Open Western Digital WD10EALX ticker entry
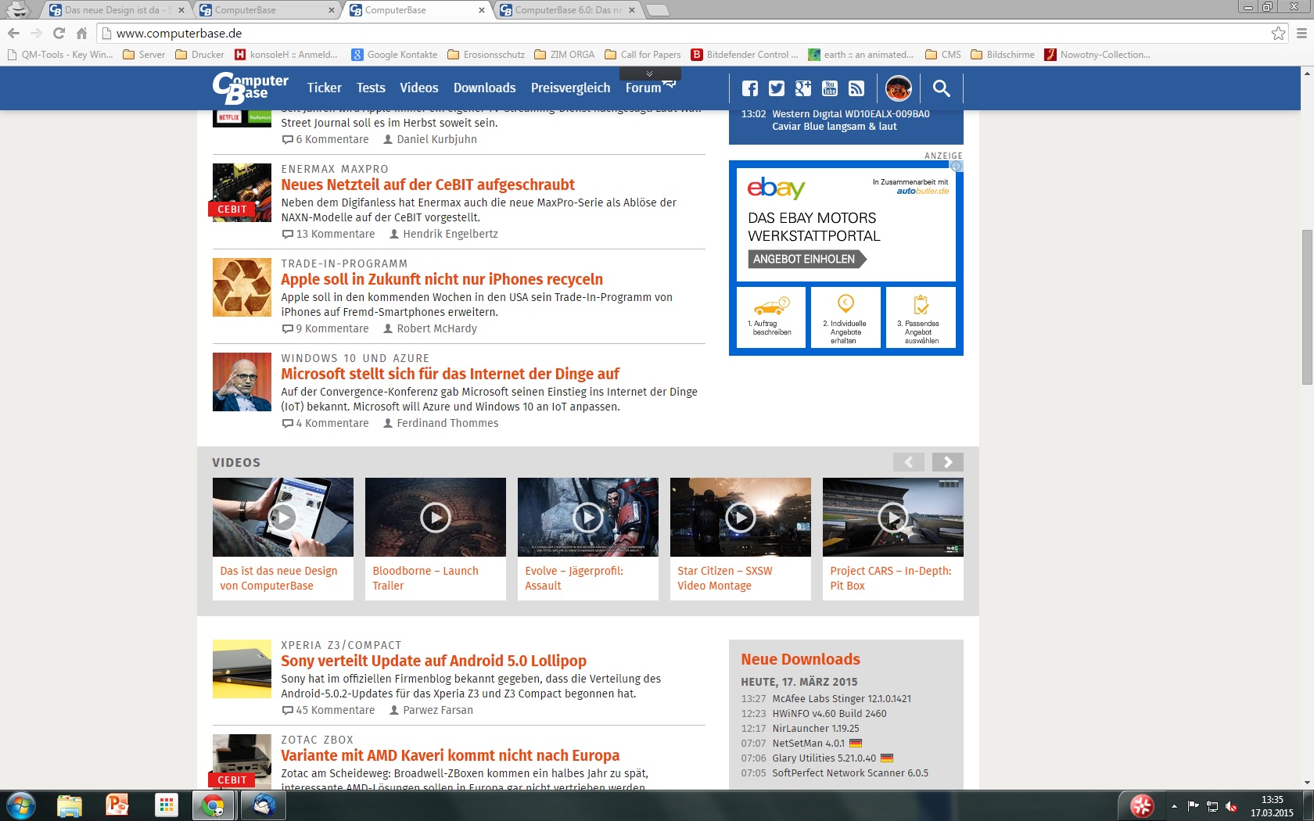Screen dimensions: 1314x821 tap(851, 120)
